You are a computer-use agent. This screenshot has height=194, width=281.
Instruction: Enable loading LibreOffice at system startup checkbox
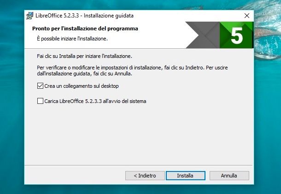40,101
